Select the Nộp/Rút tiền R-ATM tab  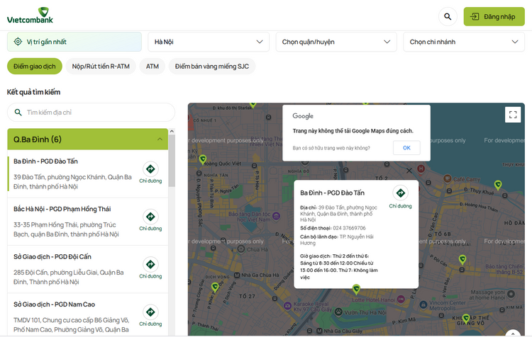pos(101,67)
